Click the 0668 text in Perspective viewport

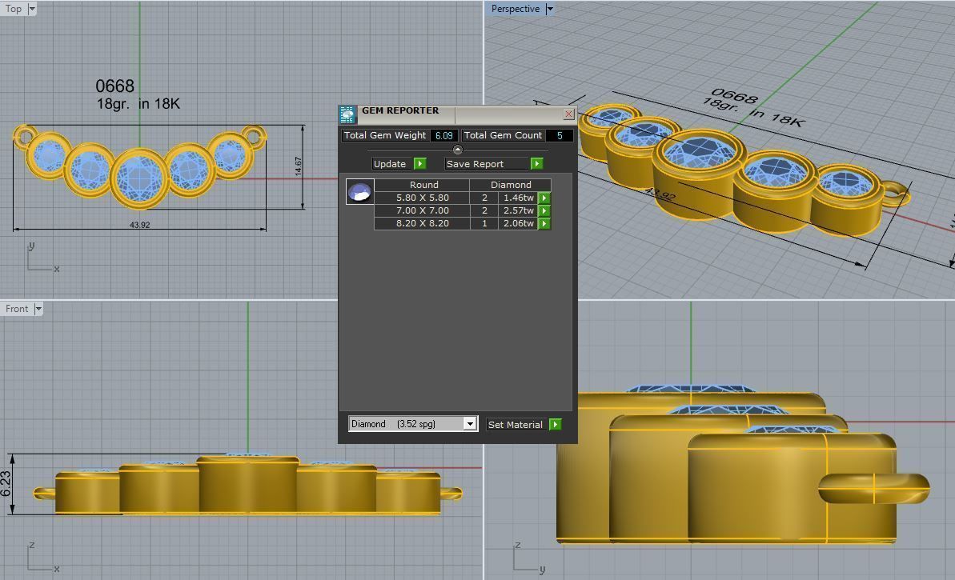coord(735,96)
